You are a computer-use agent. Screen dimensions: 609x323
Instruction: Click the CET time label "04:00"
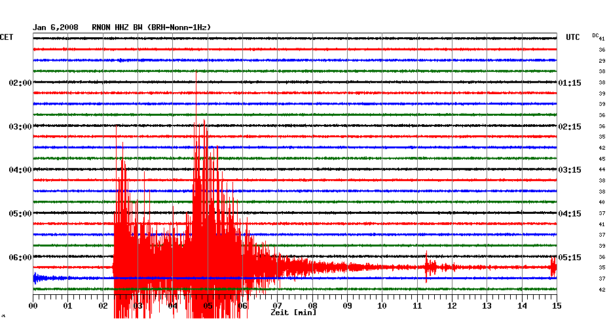pyautogui.click(x=20, y=170)
